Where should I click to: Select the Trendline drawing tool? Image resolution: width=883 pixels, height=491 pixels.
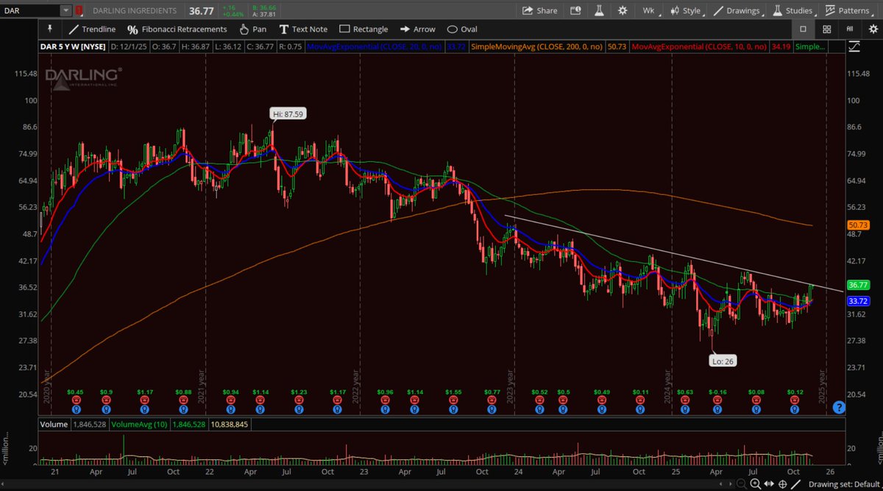[92, 29]
